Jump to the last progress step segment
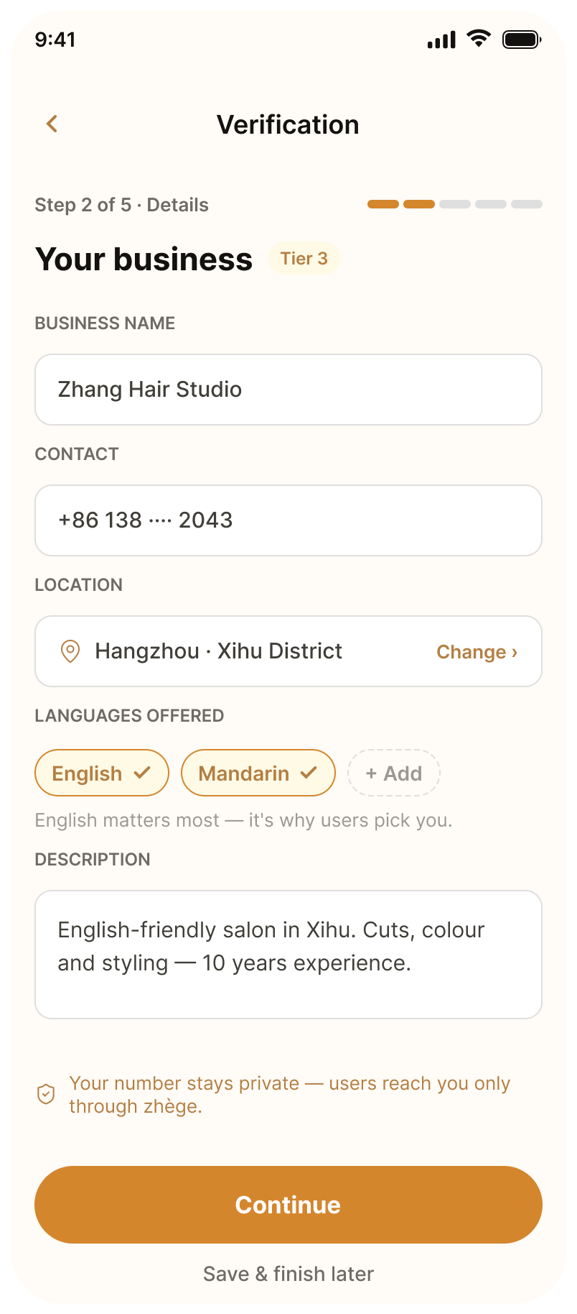This screenshot has height=1314, width=577. tap(527, 204)
